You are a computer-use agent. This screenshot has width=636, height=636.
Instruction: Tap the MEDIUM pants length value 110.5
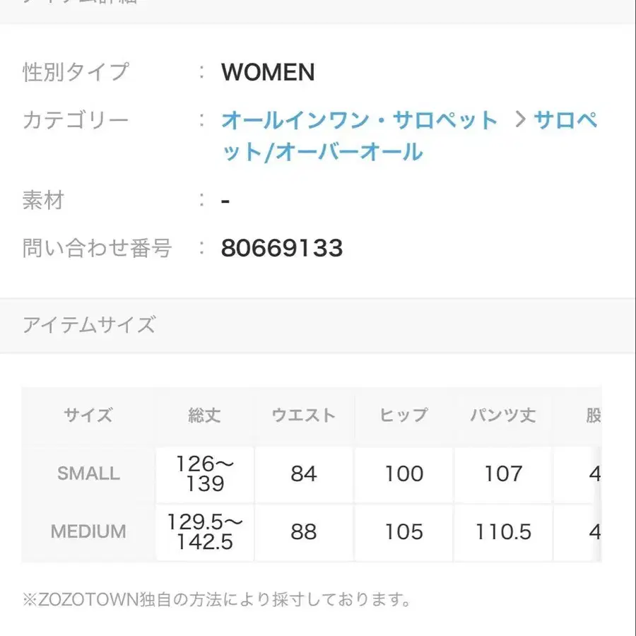point(503,531)
